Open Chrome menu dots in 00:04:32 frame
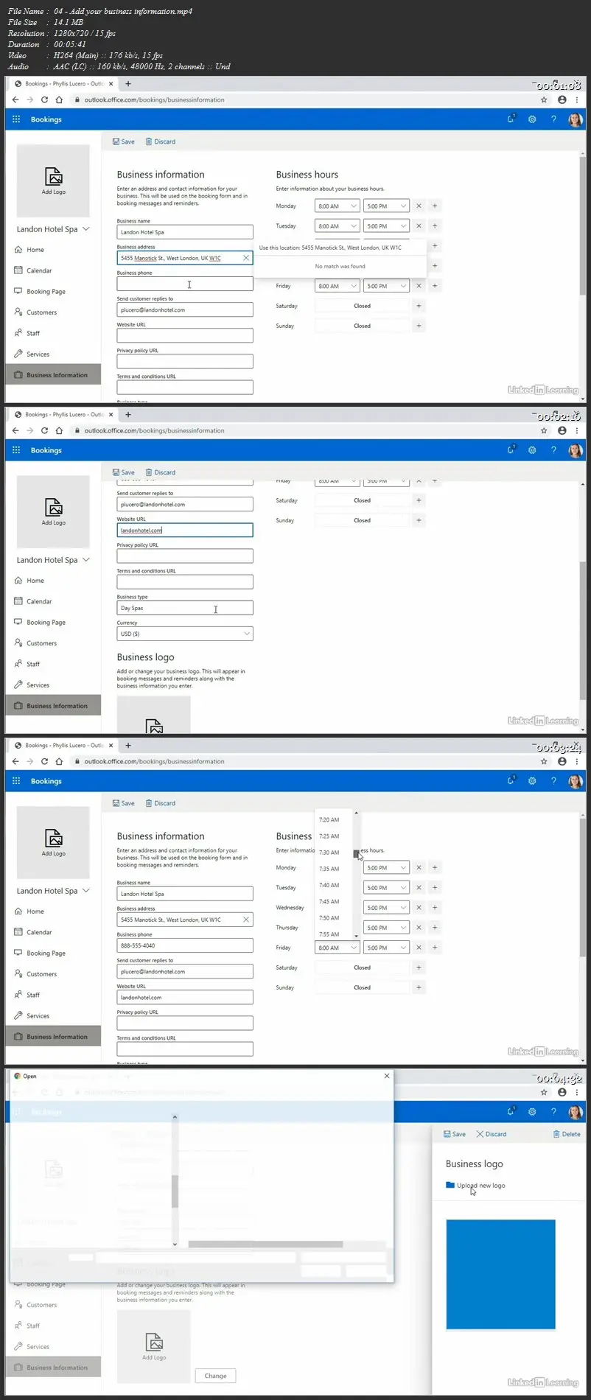This screenshot has height=1400, width=591. pos(577,1092)
